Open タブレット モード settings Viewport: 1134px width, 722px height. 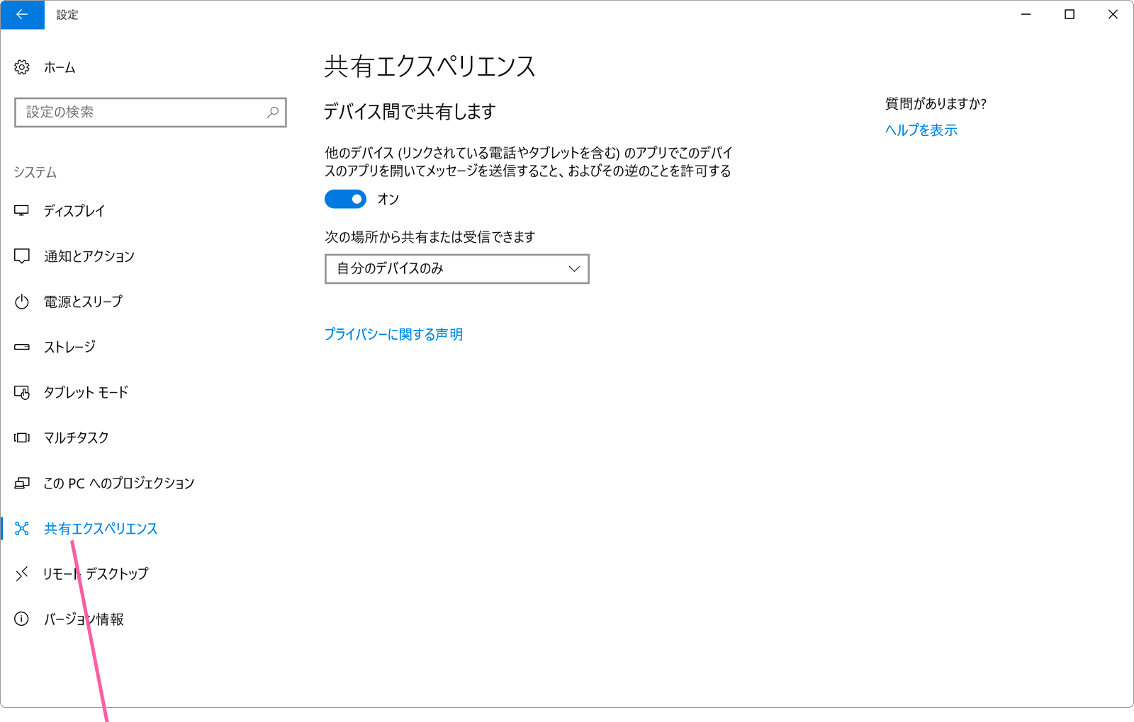click(86, 392)
